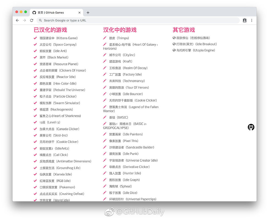Viewport: 269px width, 219px height.
Task: Open the Universal Paperclips link
Action: click(x=133, y=199)
